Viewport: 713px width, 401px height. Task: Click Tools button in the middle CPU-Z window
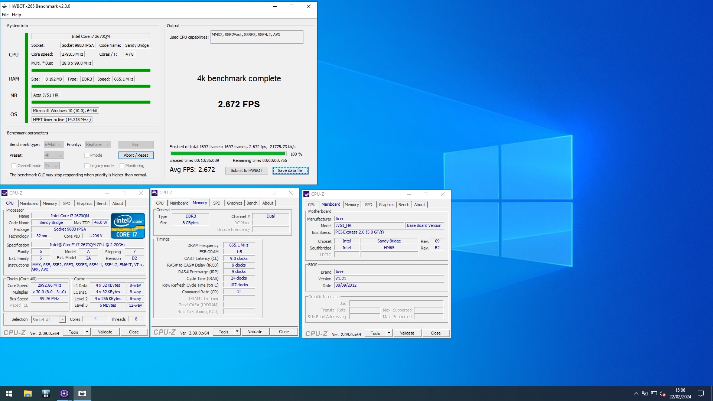pyautogui.click(x=224, y=332)
